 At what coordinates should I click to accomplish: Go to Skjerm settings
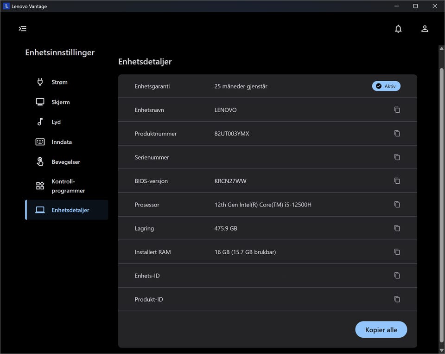60,102
